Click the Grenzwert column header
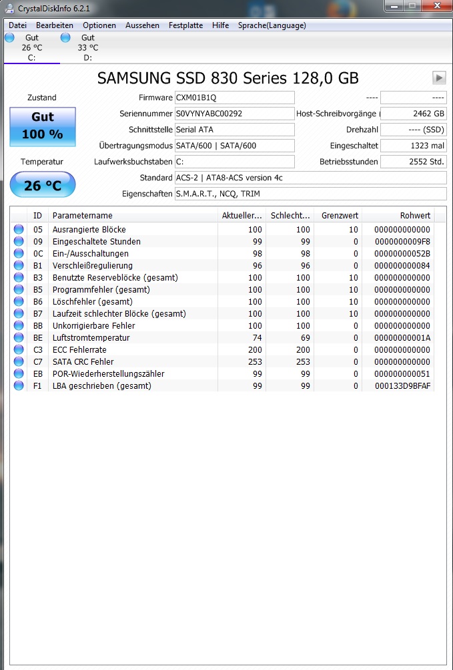 (x=338, y=215)
